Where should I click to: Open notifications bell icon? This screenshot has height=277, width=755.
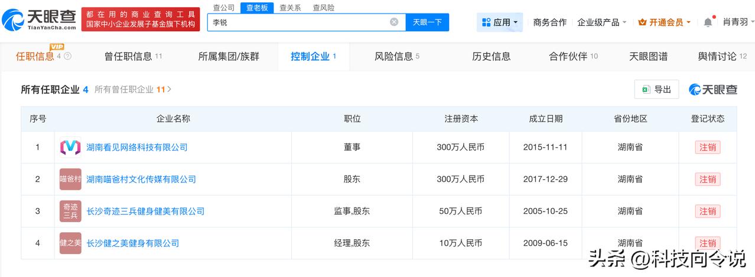tap(708, 22)
